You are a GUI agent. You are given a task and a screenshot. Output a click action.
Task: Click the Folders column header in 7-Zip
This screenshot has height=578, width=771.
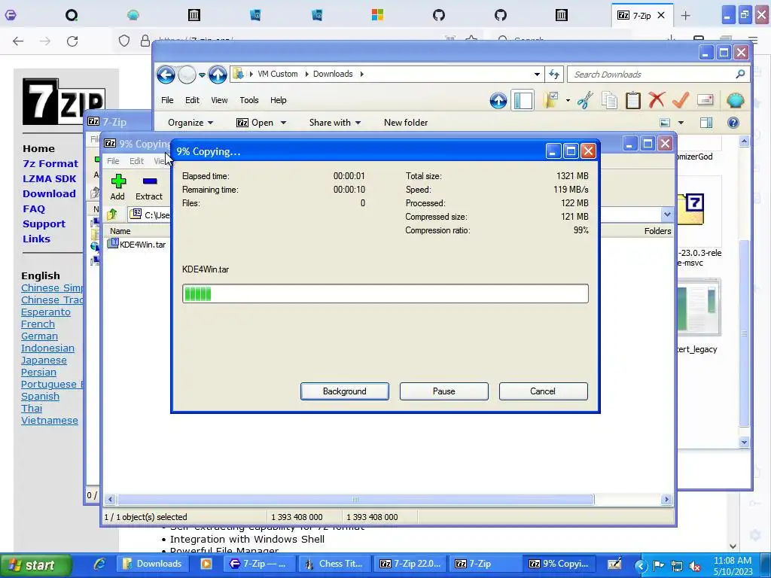point(657,231)
